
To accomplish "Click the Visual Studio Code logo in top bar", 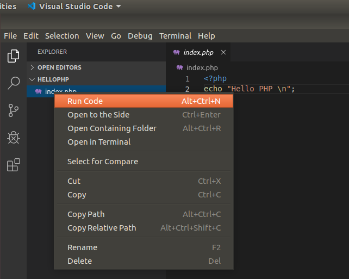I will click(x=32, y=6).
